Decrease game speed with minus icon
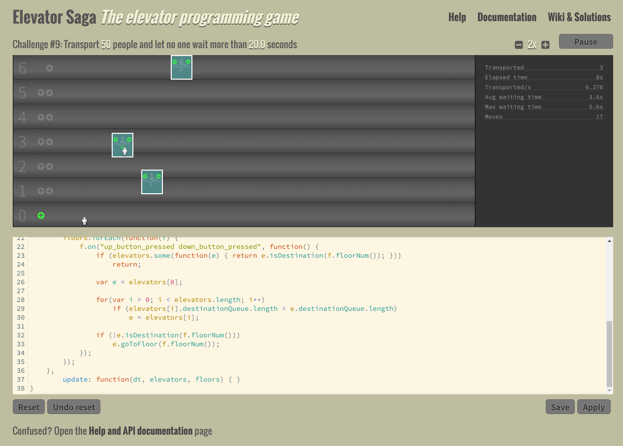The width and height of the screenshot is (623, 446). 519,45
